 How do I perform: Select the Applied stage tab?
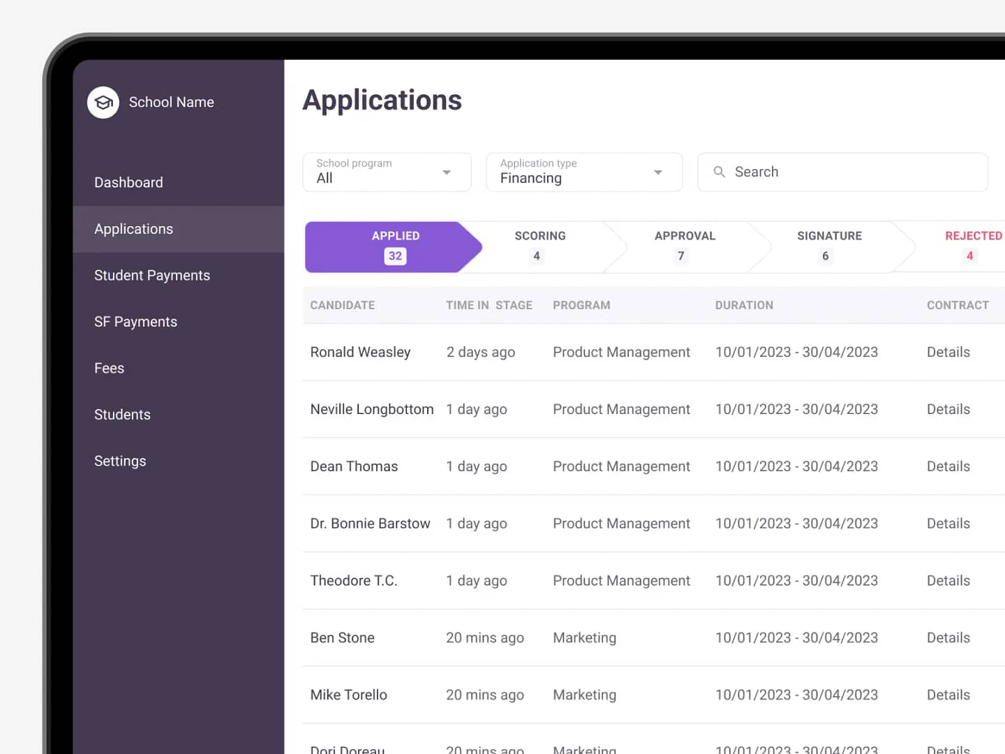[394, 246]
